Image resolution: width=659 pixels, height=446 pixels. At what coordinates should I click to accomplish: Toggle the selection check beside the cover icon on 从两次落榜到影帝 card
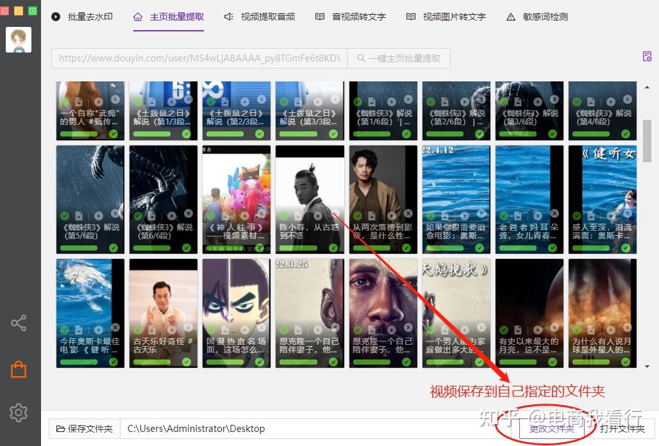[358, 216]
